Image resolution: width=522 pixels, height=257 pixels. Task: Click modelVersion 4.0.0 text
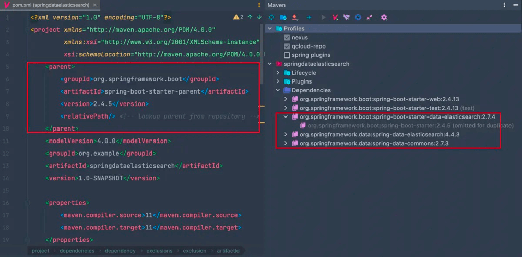pyautogui.click(x=106, y=141)
